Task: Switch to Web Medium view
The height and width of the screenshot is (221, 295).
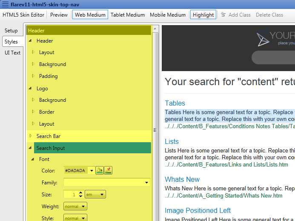Action: click(90, 15)
